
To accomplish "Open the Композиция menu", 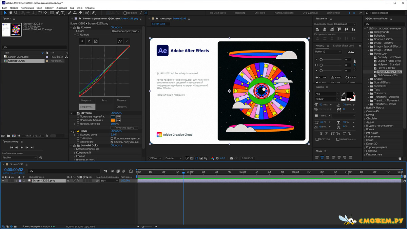I will (x=27, y=8).
